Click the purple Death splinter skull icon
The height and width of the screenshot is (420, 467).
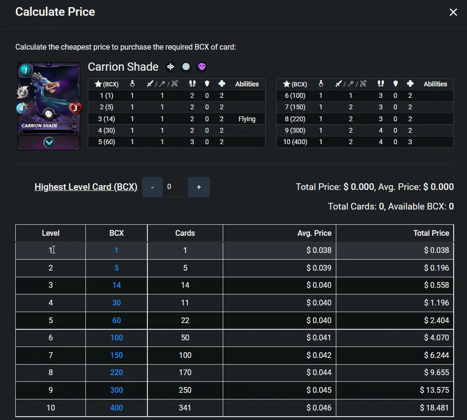(202, 67)
